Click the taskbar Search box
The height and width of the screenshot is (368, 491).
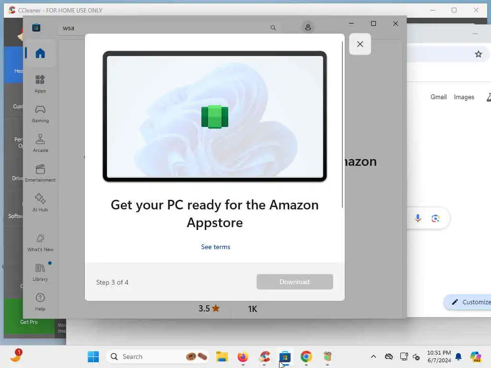(x=157, y=356)
